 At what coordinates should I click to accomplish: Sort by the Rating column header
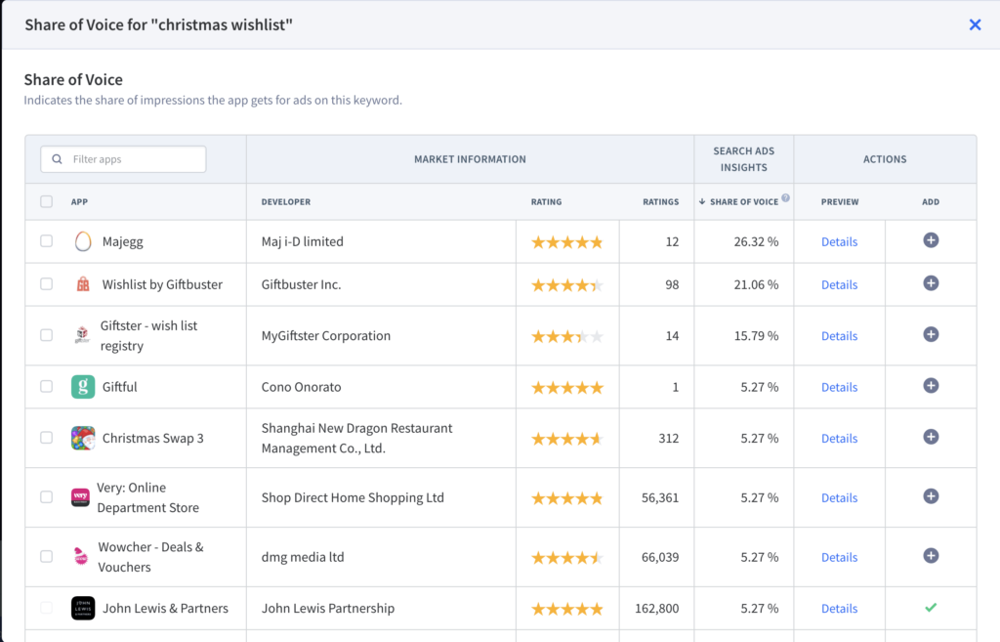click(547, 201)
